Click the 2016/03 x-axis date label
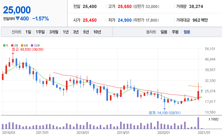This screenshot has width=222, height=138. [x=9, y=133]
